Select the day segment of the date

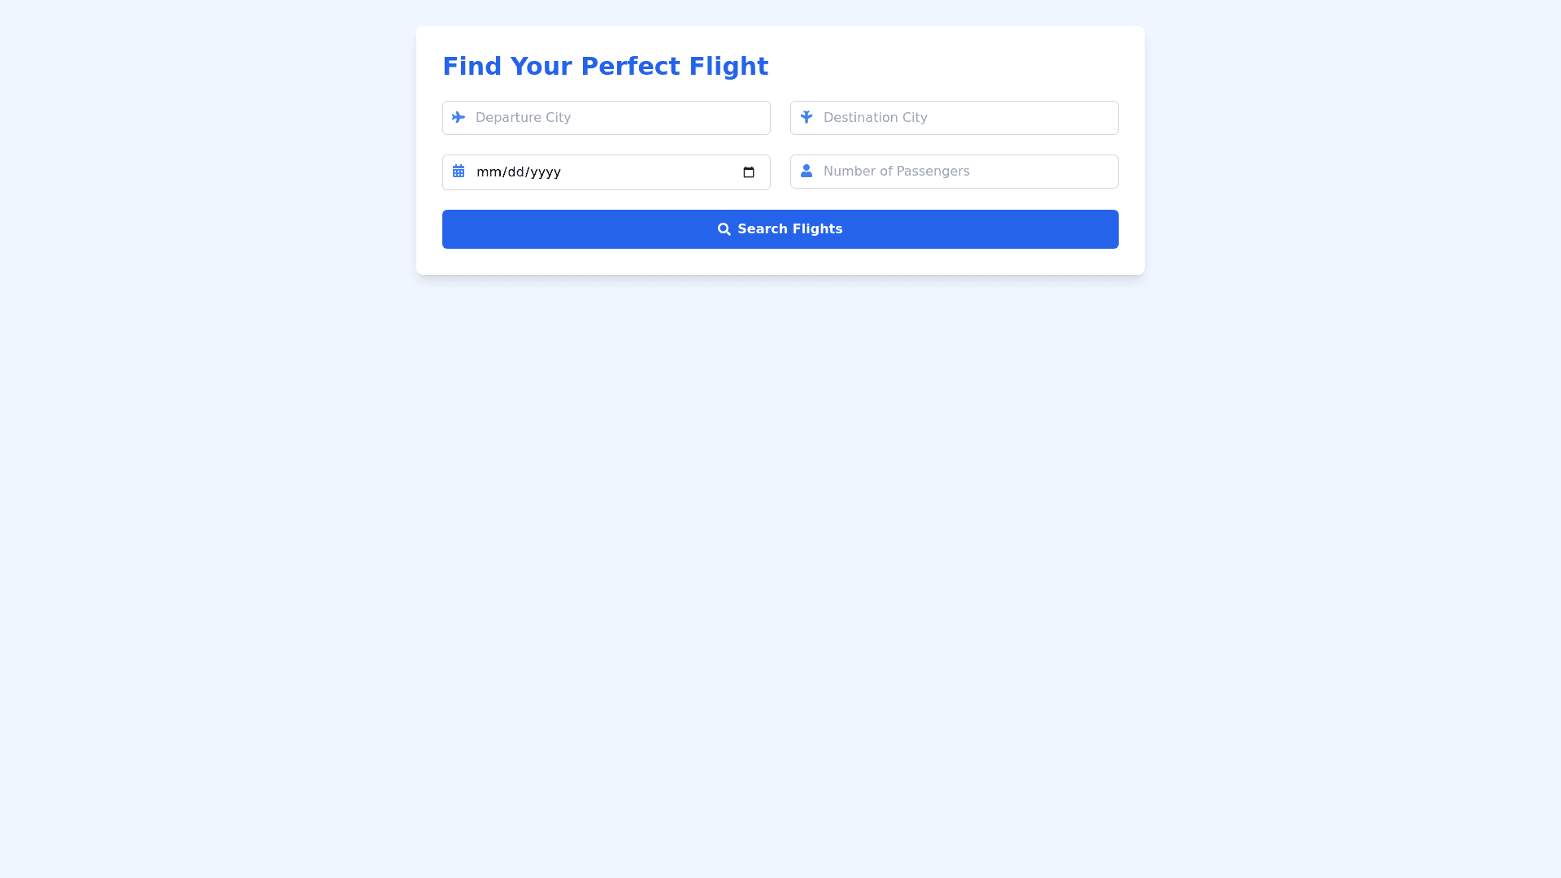[517, 172]
